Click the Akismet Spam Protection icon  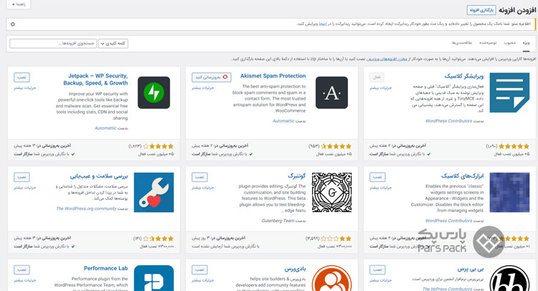tap(331, 92)
